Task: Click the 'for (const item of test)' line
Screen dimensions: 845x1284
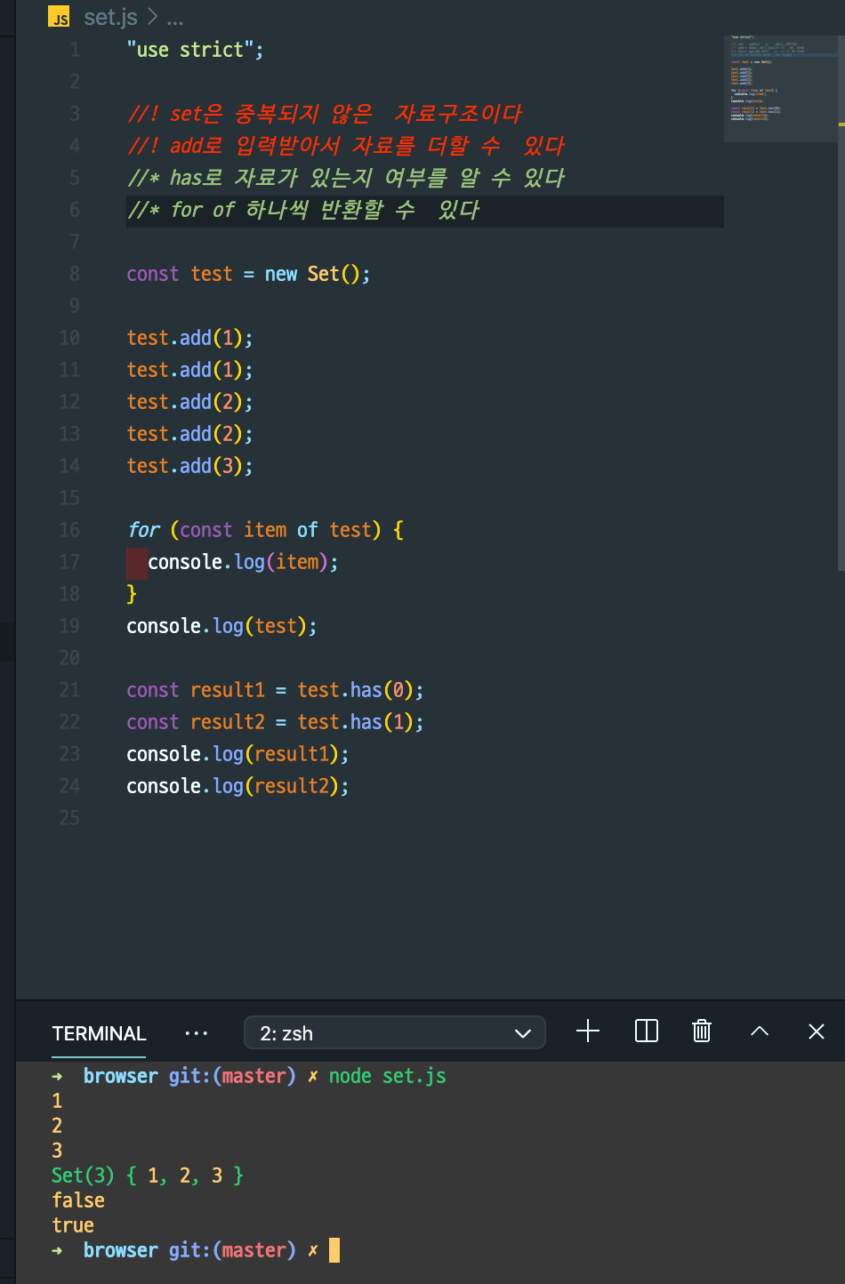Action: (266, 530)
